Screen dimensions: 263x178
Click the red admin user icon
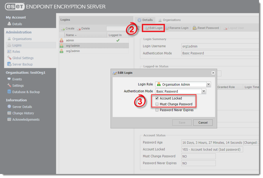(62, 40)
